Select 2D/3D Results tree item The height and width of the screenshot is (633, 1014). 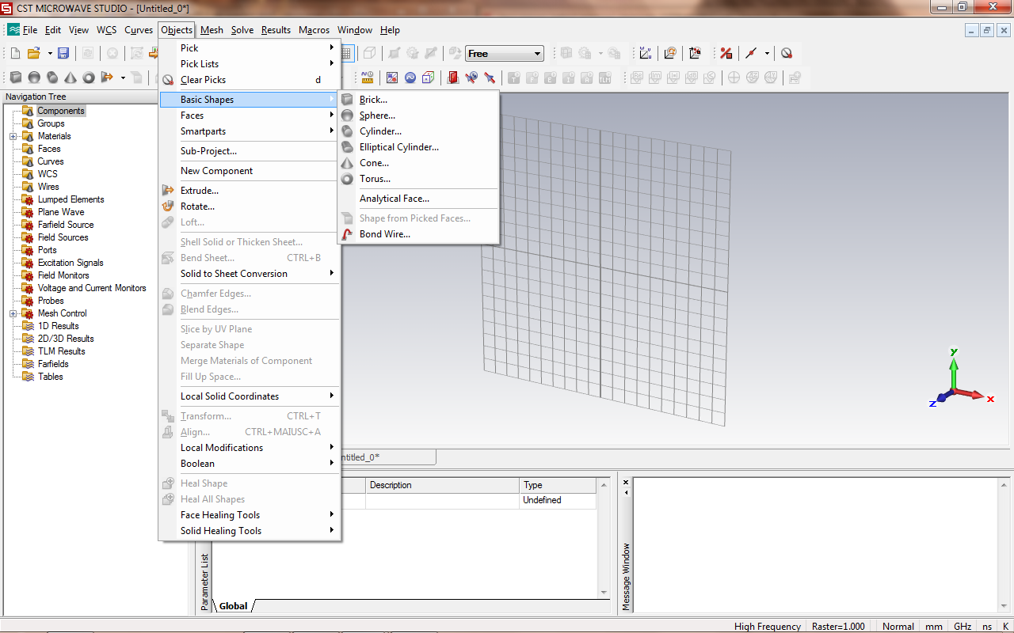(66, 339)
